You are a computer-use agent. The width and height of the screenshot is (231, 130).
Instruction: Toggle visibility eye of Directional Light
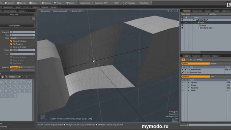[182, 28]
